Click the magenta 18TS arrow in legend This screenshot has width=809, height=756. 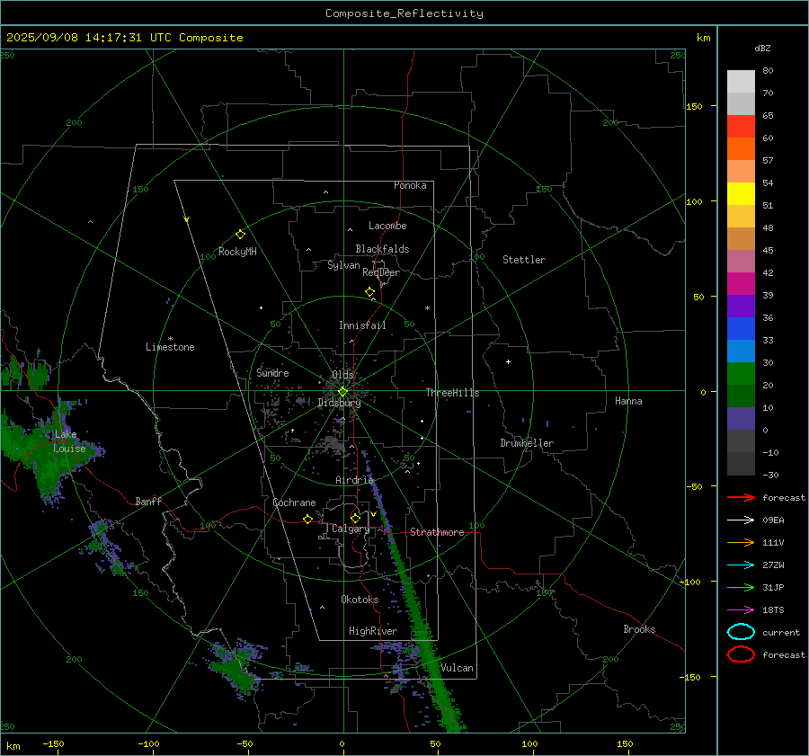(742, 610)
